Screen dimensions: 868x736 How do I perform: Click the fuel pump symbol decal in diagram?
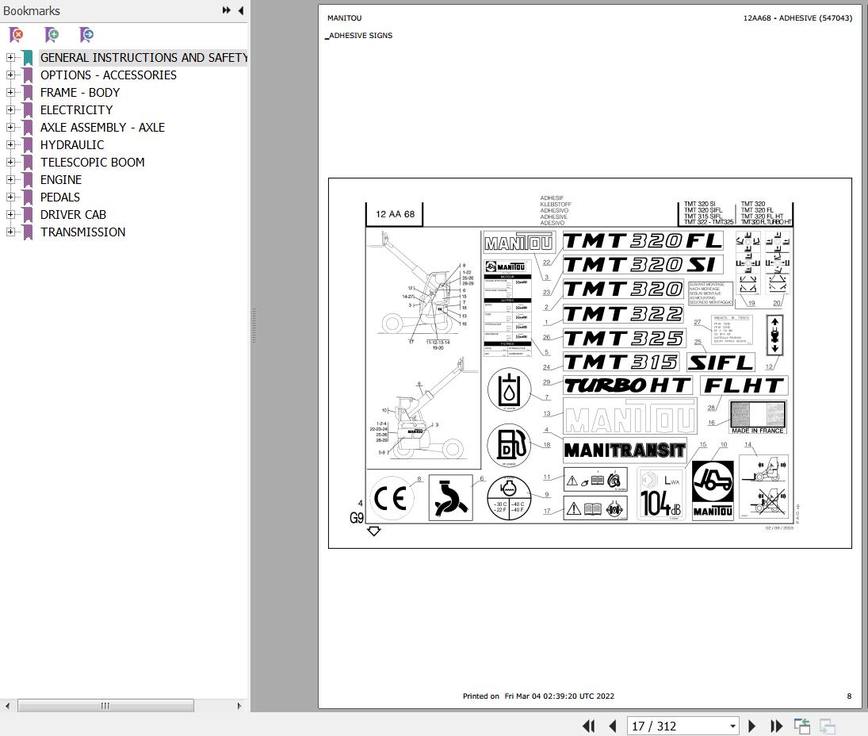click(x=509, y=445)
